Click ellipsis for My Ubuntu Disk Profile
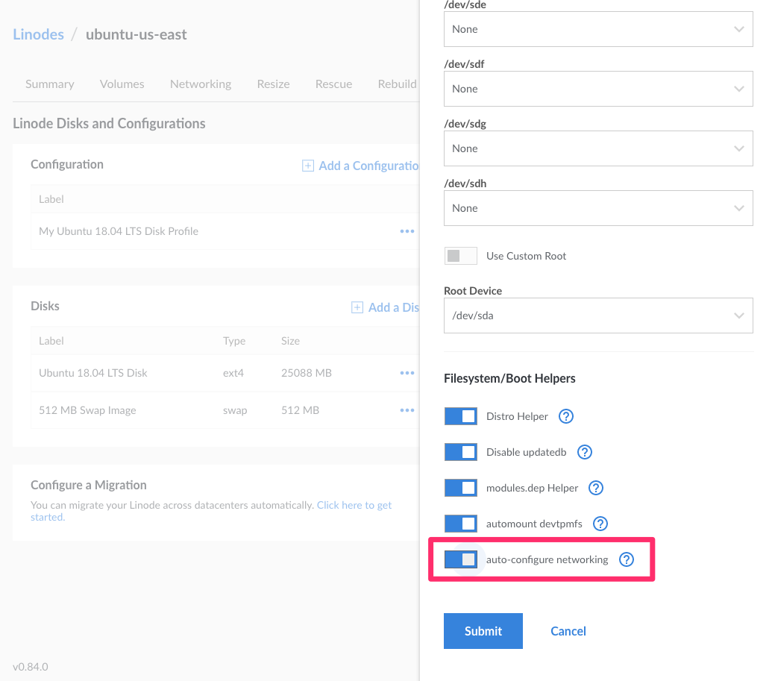The width and height of the screenshot is (772, 681). [x=407, y=231]
